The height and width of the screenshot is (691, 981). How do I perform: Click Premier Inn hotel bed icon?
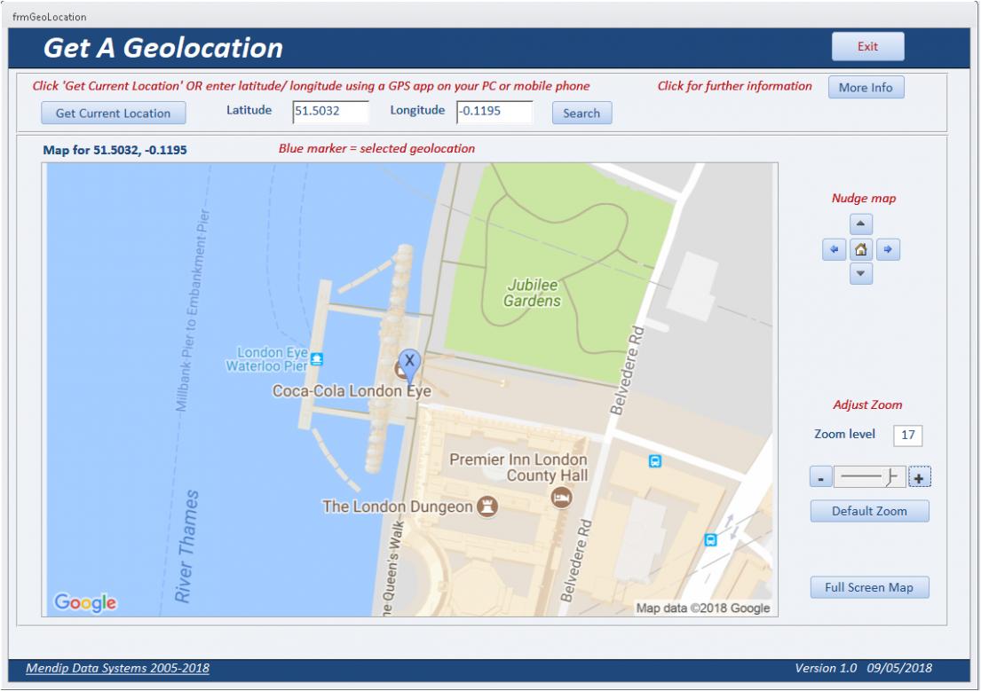pyautogui.click(x=561, y=498)
